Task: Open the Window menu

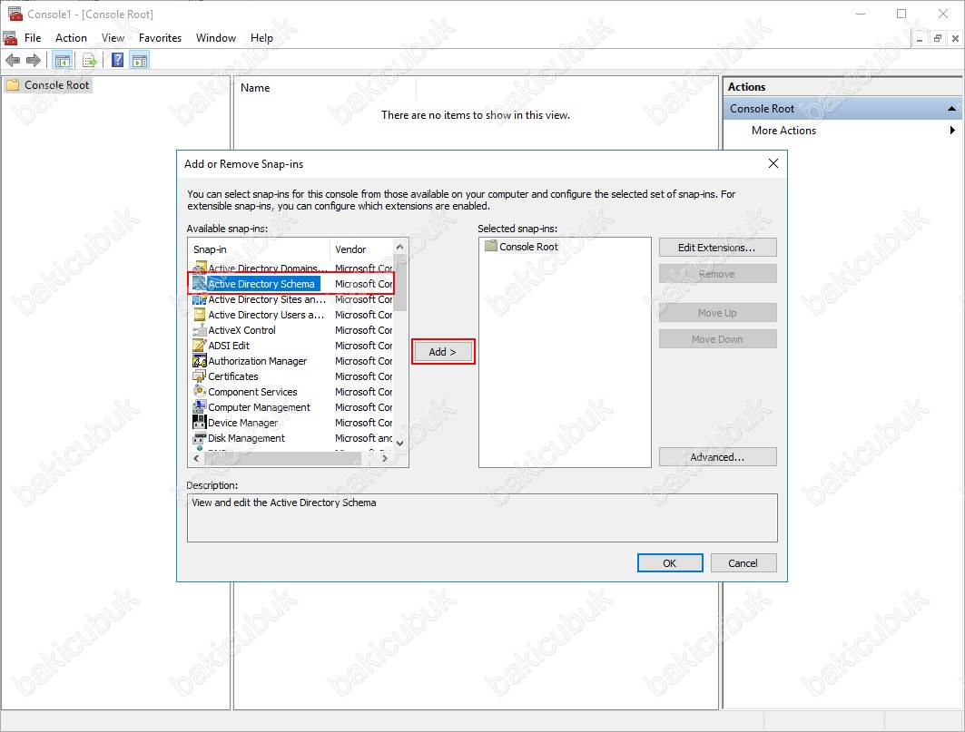Action: 216,38
